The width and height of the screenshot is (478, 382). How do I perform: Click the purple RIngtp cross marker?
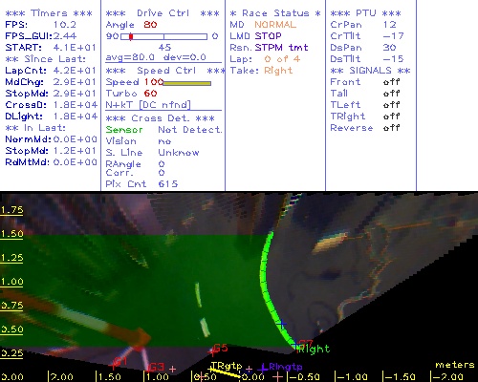(x=263, y=369)
